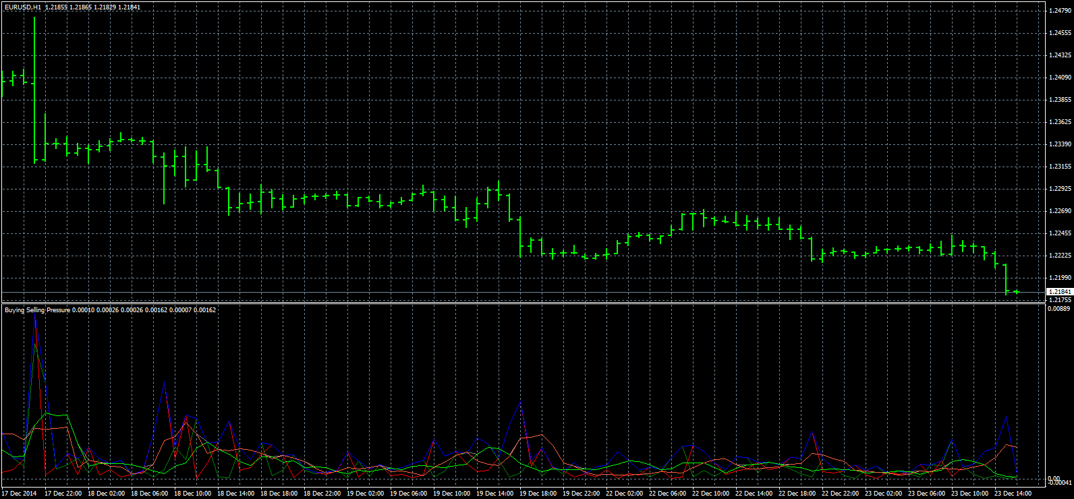This screenshot has width=1074, height=499.
Task: Click the 19 Dec 10:00 time label
Action: (x=452, y=494)
